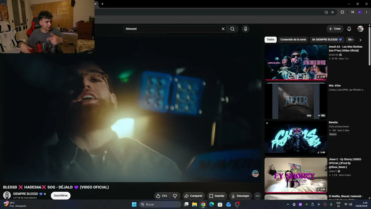371x209 pixels.
Task: Dislike the DÉJALO video
Action: (175, 196)
